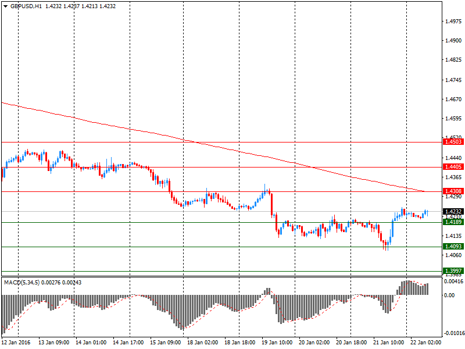Click the 1.4365 price scale value

tap(453, 177)
